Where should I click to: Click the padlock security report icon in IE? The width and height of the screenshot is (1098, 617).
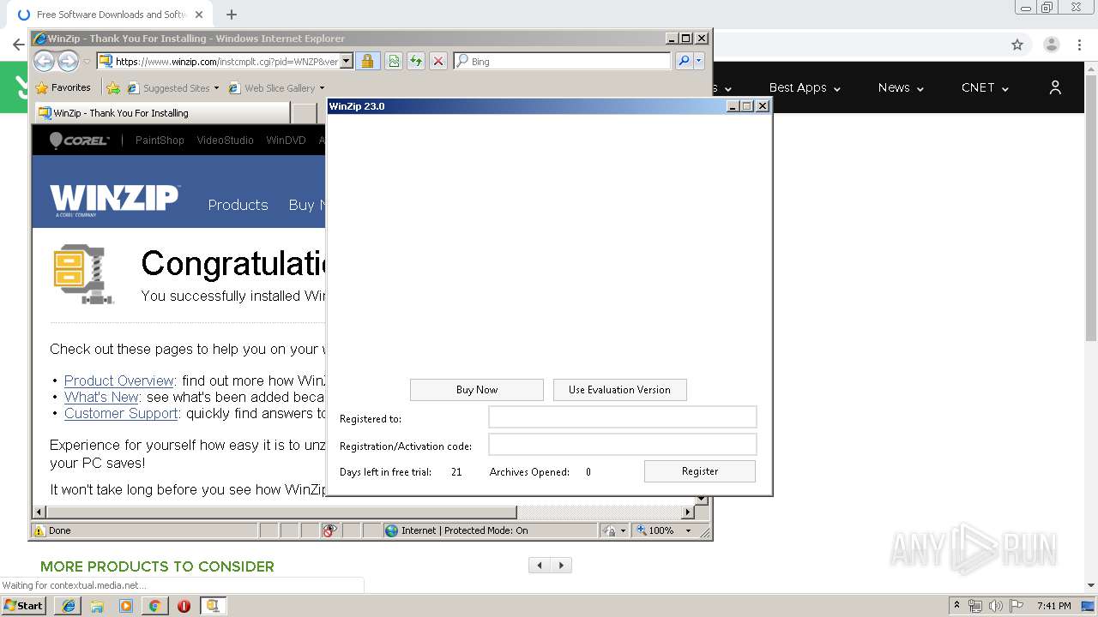[367, 61]
